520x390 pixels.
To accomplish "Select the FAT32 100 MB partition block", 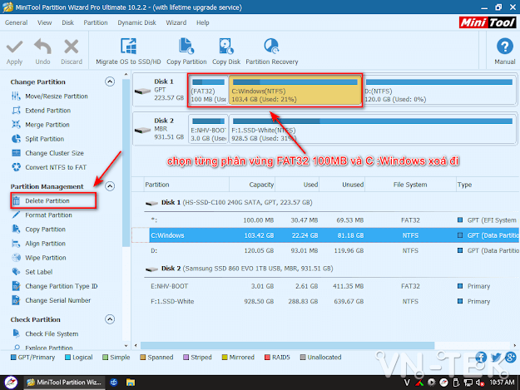I will (x=208, y=90).
